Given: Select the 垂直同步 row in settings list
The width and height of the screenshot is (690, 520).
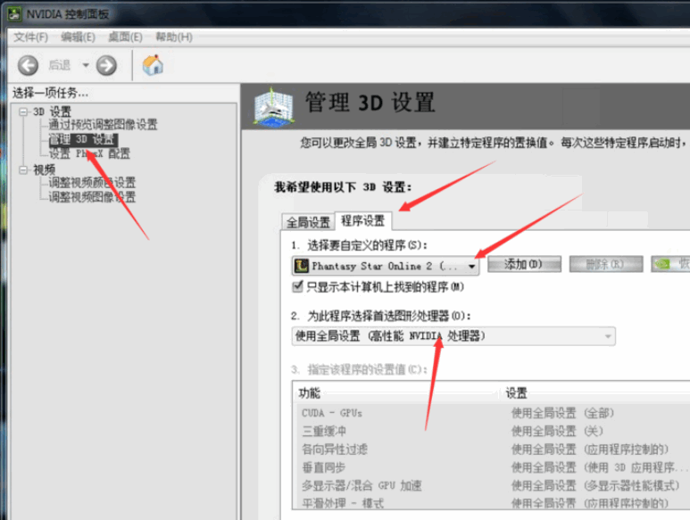Looking at the screenshot, I should coord(322,467).
